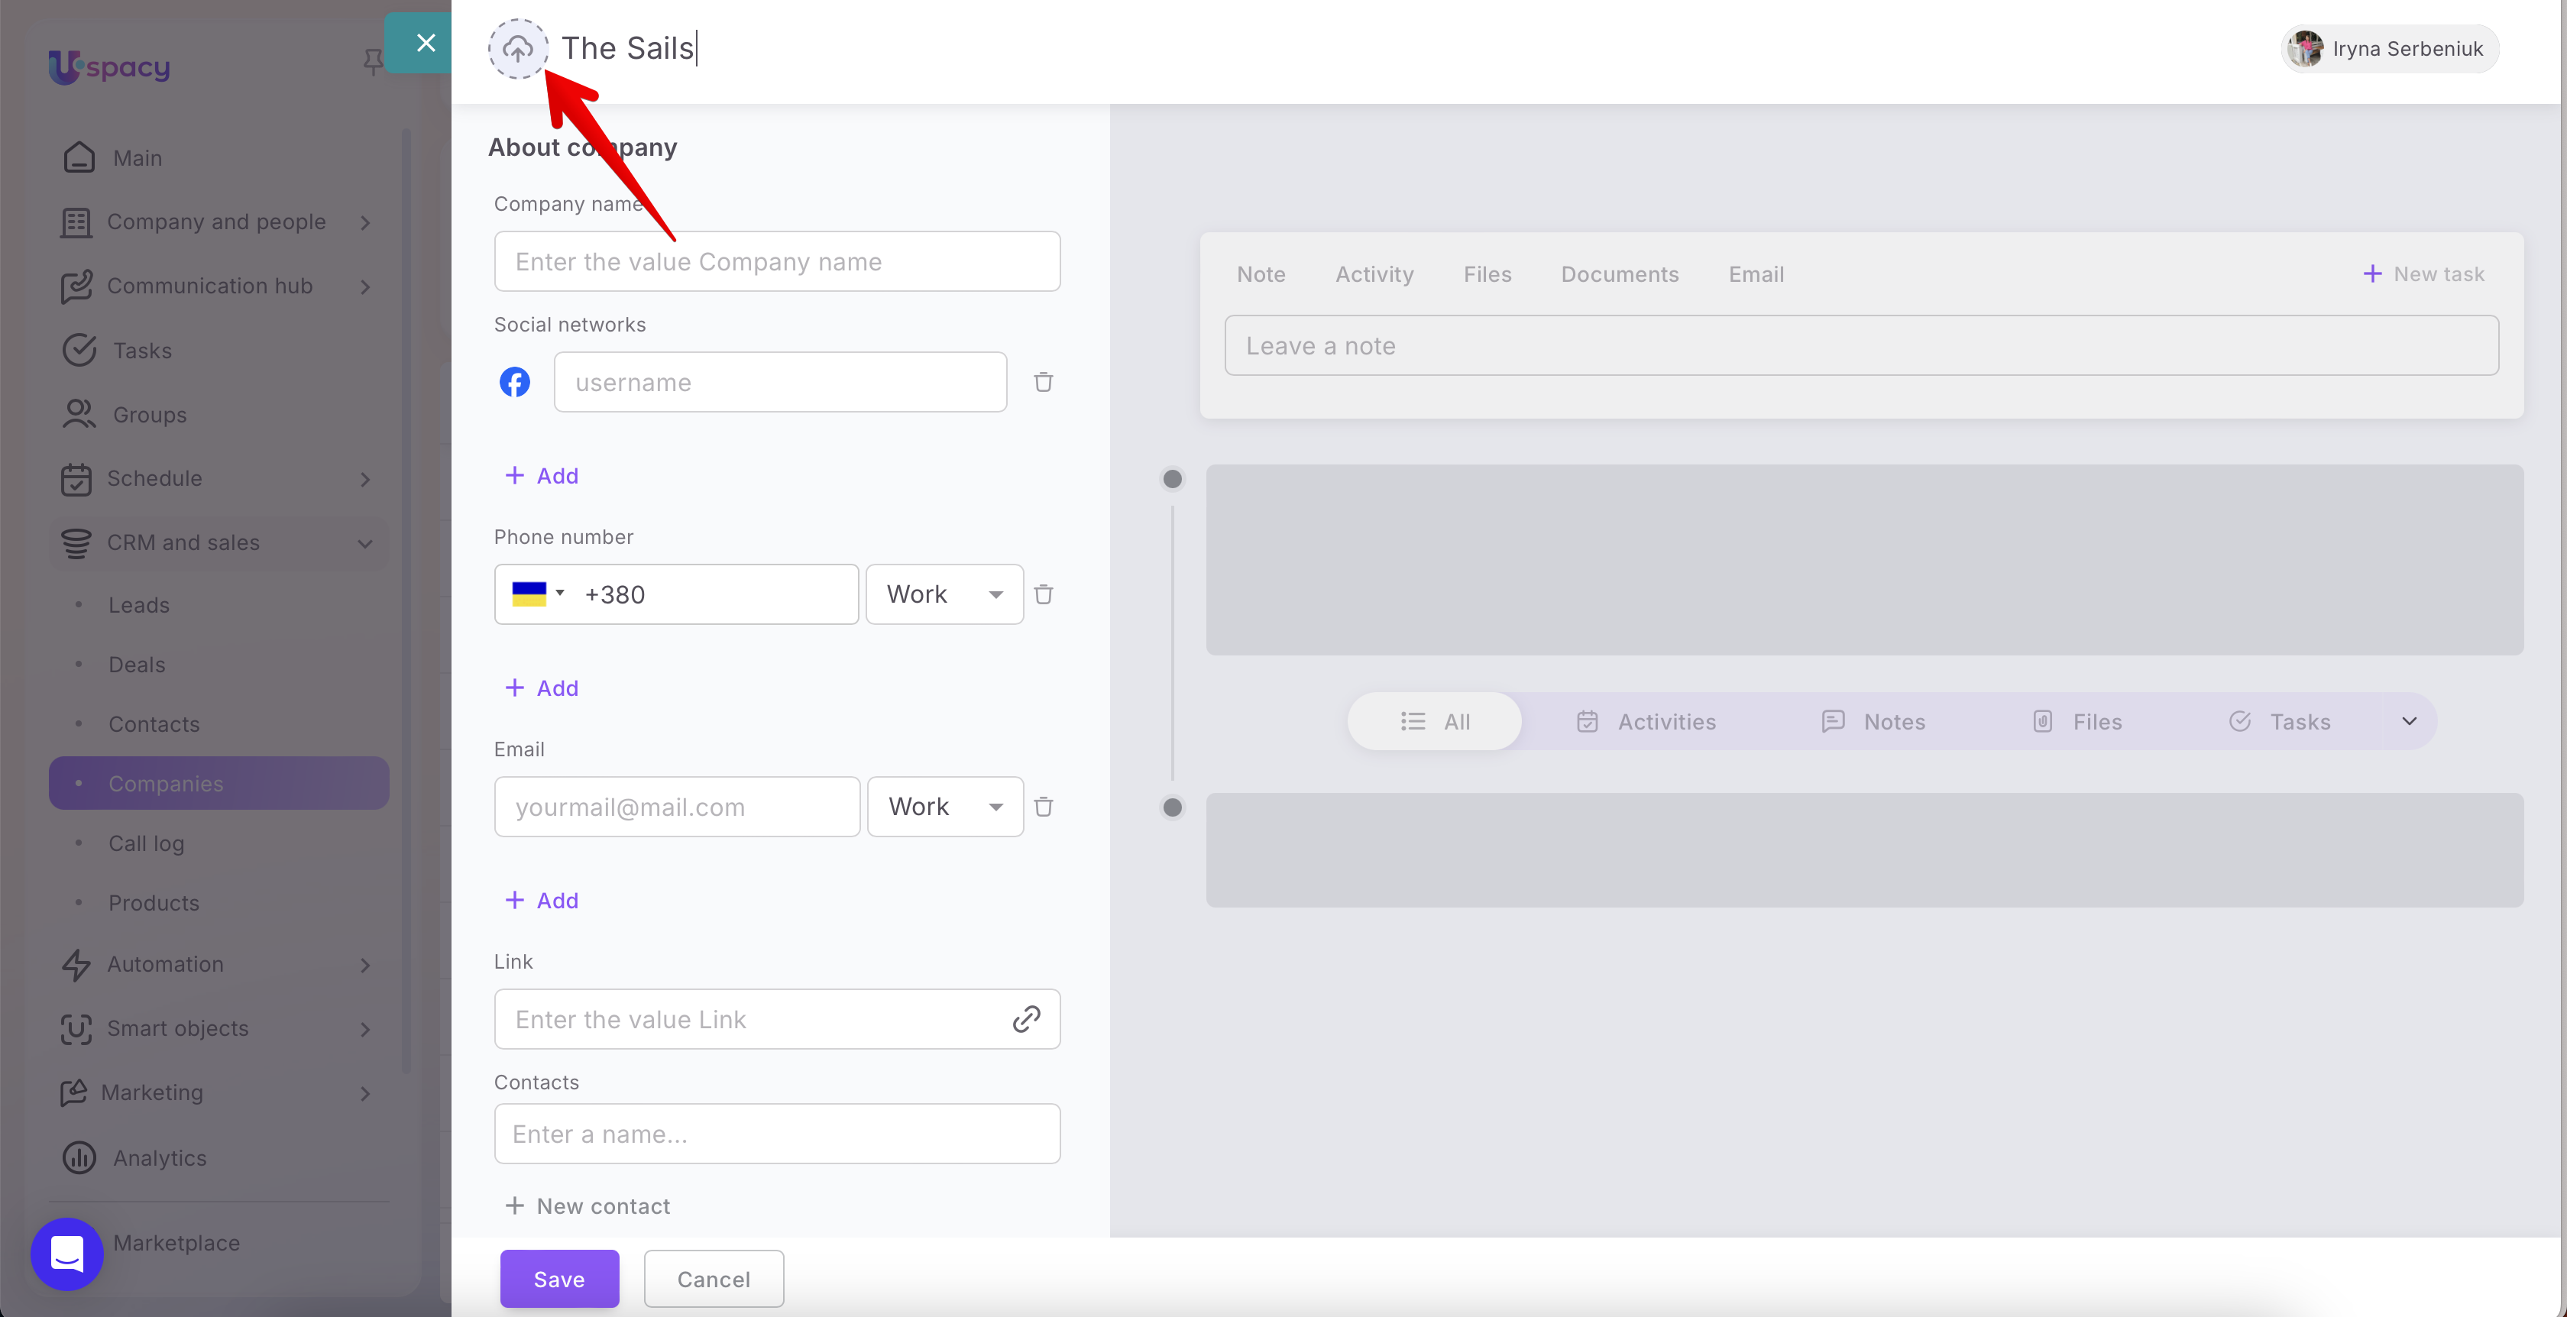
Task: Select the Notes timeline filter
Action: tap(1873, 721)
